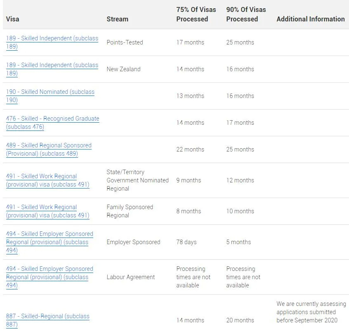Image resolution: width=349 pixels, height=331 pixels.
Task: Select the Labour Agreement stream cell
Action: click(131, 277)
